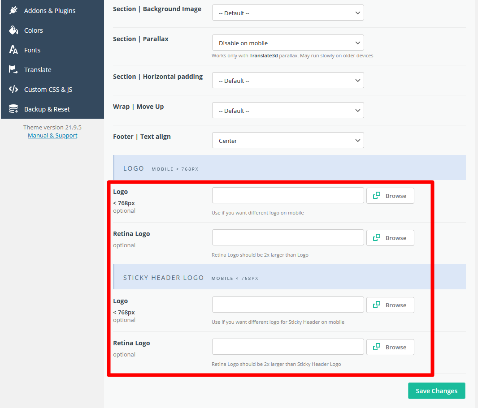
Task: Open the Manual & Support link
Action: click(52, 136)
